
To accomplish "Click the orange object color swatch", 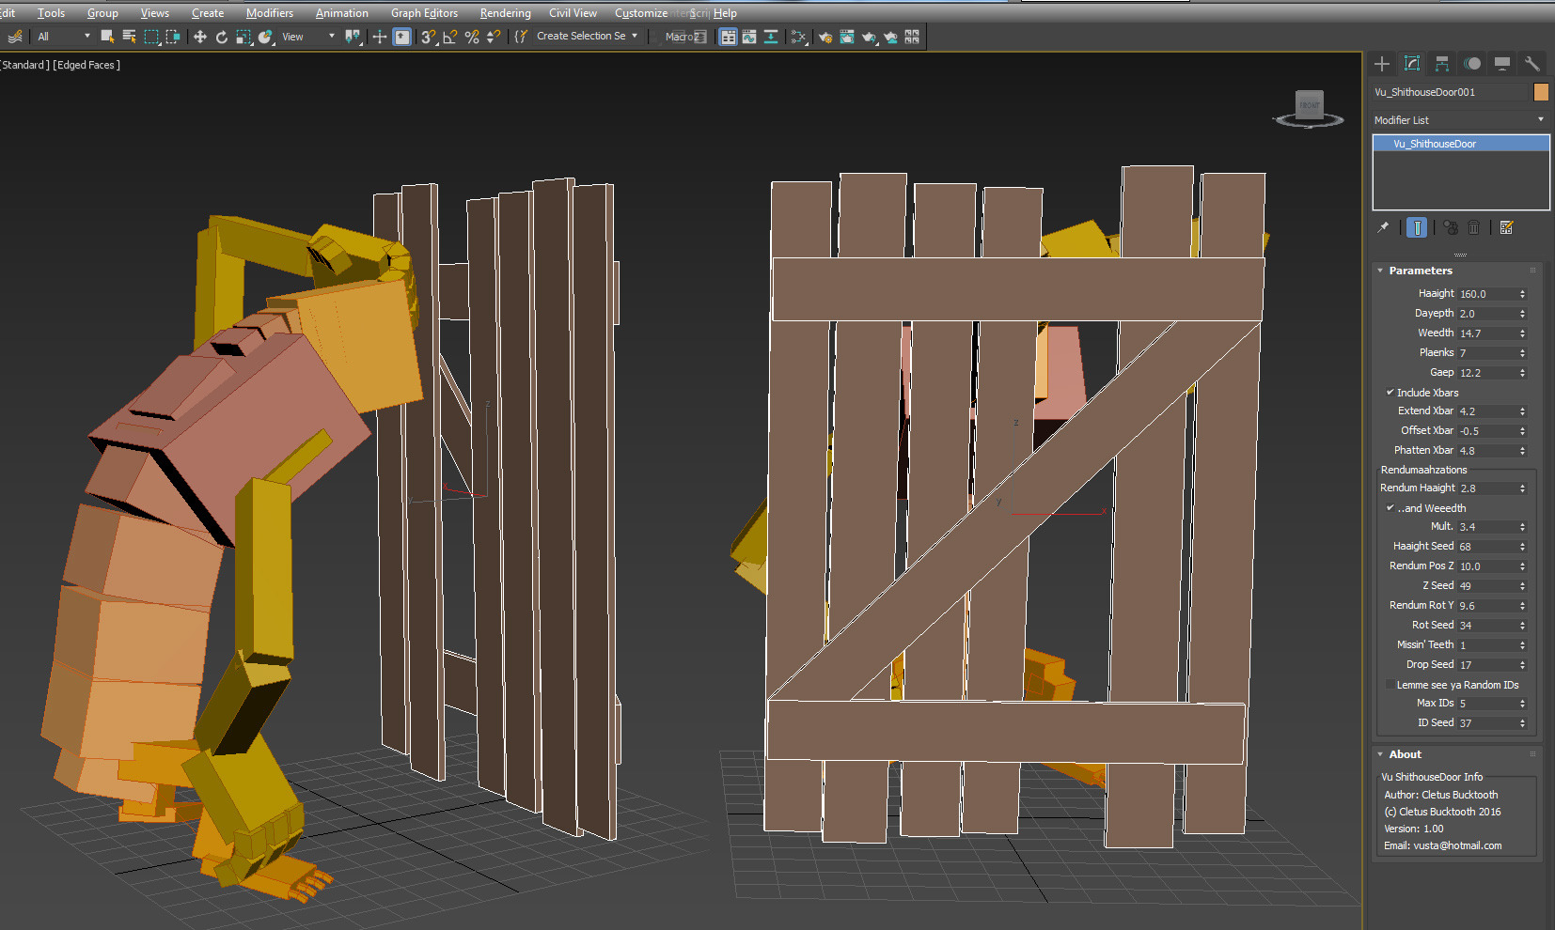I will [1541, 92].
